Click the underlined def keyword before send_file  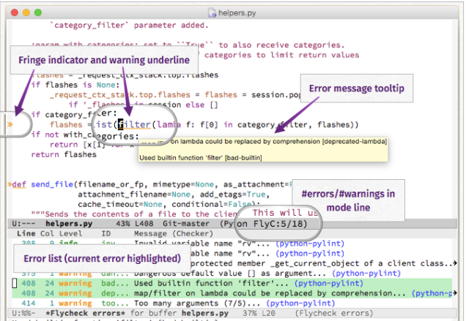click(x=19, y=184)
